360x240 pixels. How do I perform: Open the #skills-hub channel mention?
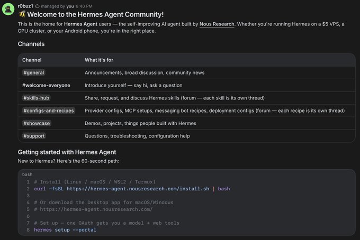[37, 98]
